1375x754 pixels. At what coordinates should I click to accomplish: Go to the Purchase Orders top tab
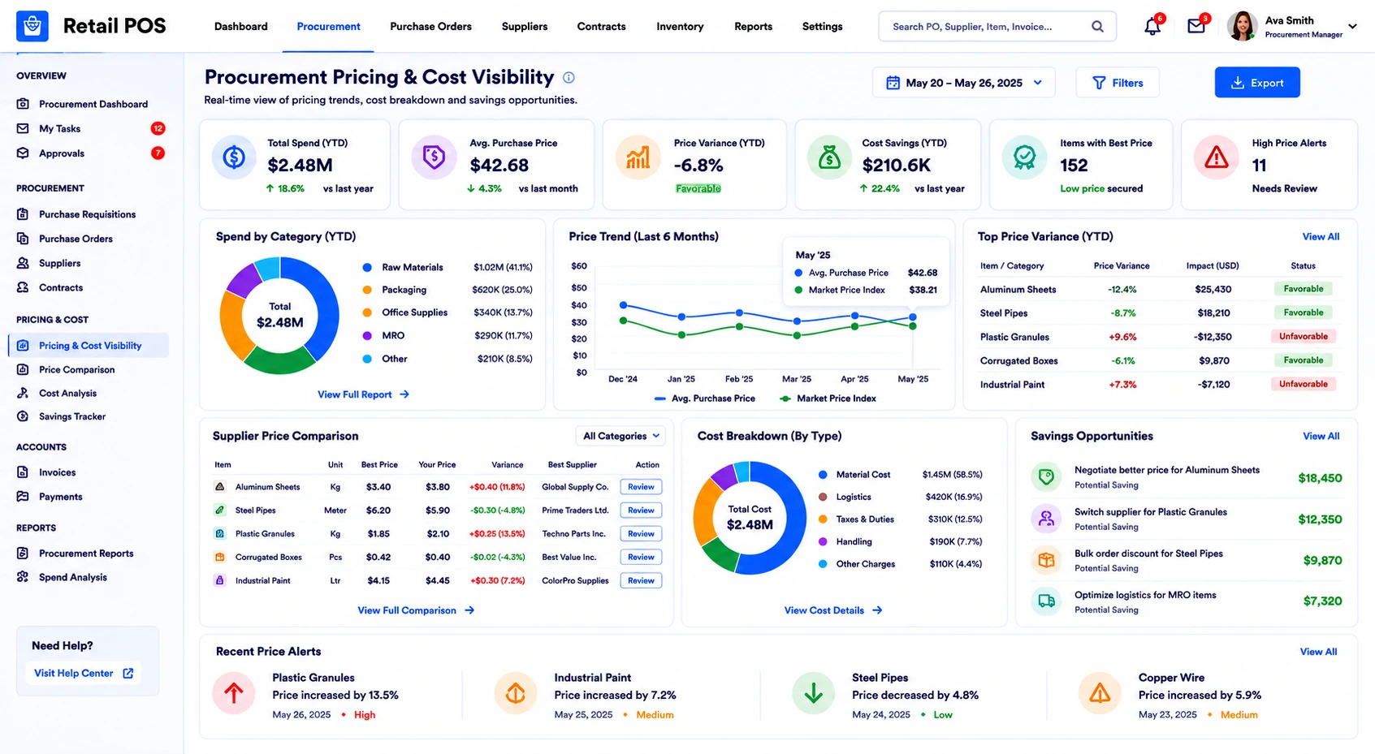[430, 27]
